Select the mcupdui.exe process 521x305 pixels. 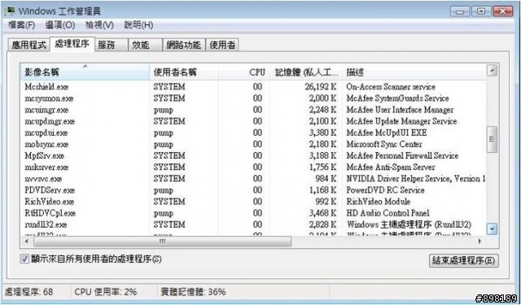coord(46,133)
